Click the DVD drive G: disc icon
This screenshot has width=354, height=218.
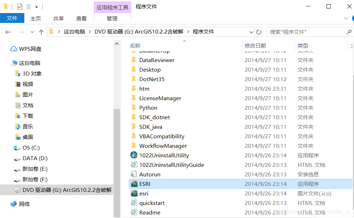tap(17, 190)
